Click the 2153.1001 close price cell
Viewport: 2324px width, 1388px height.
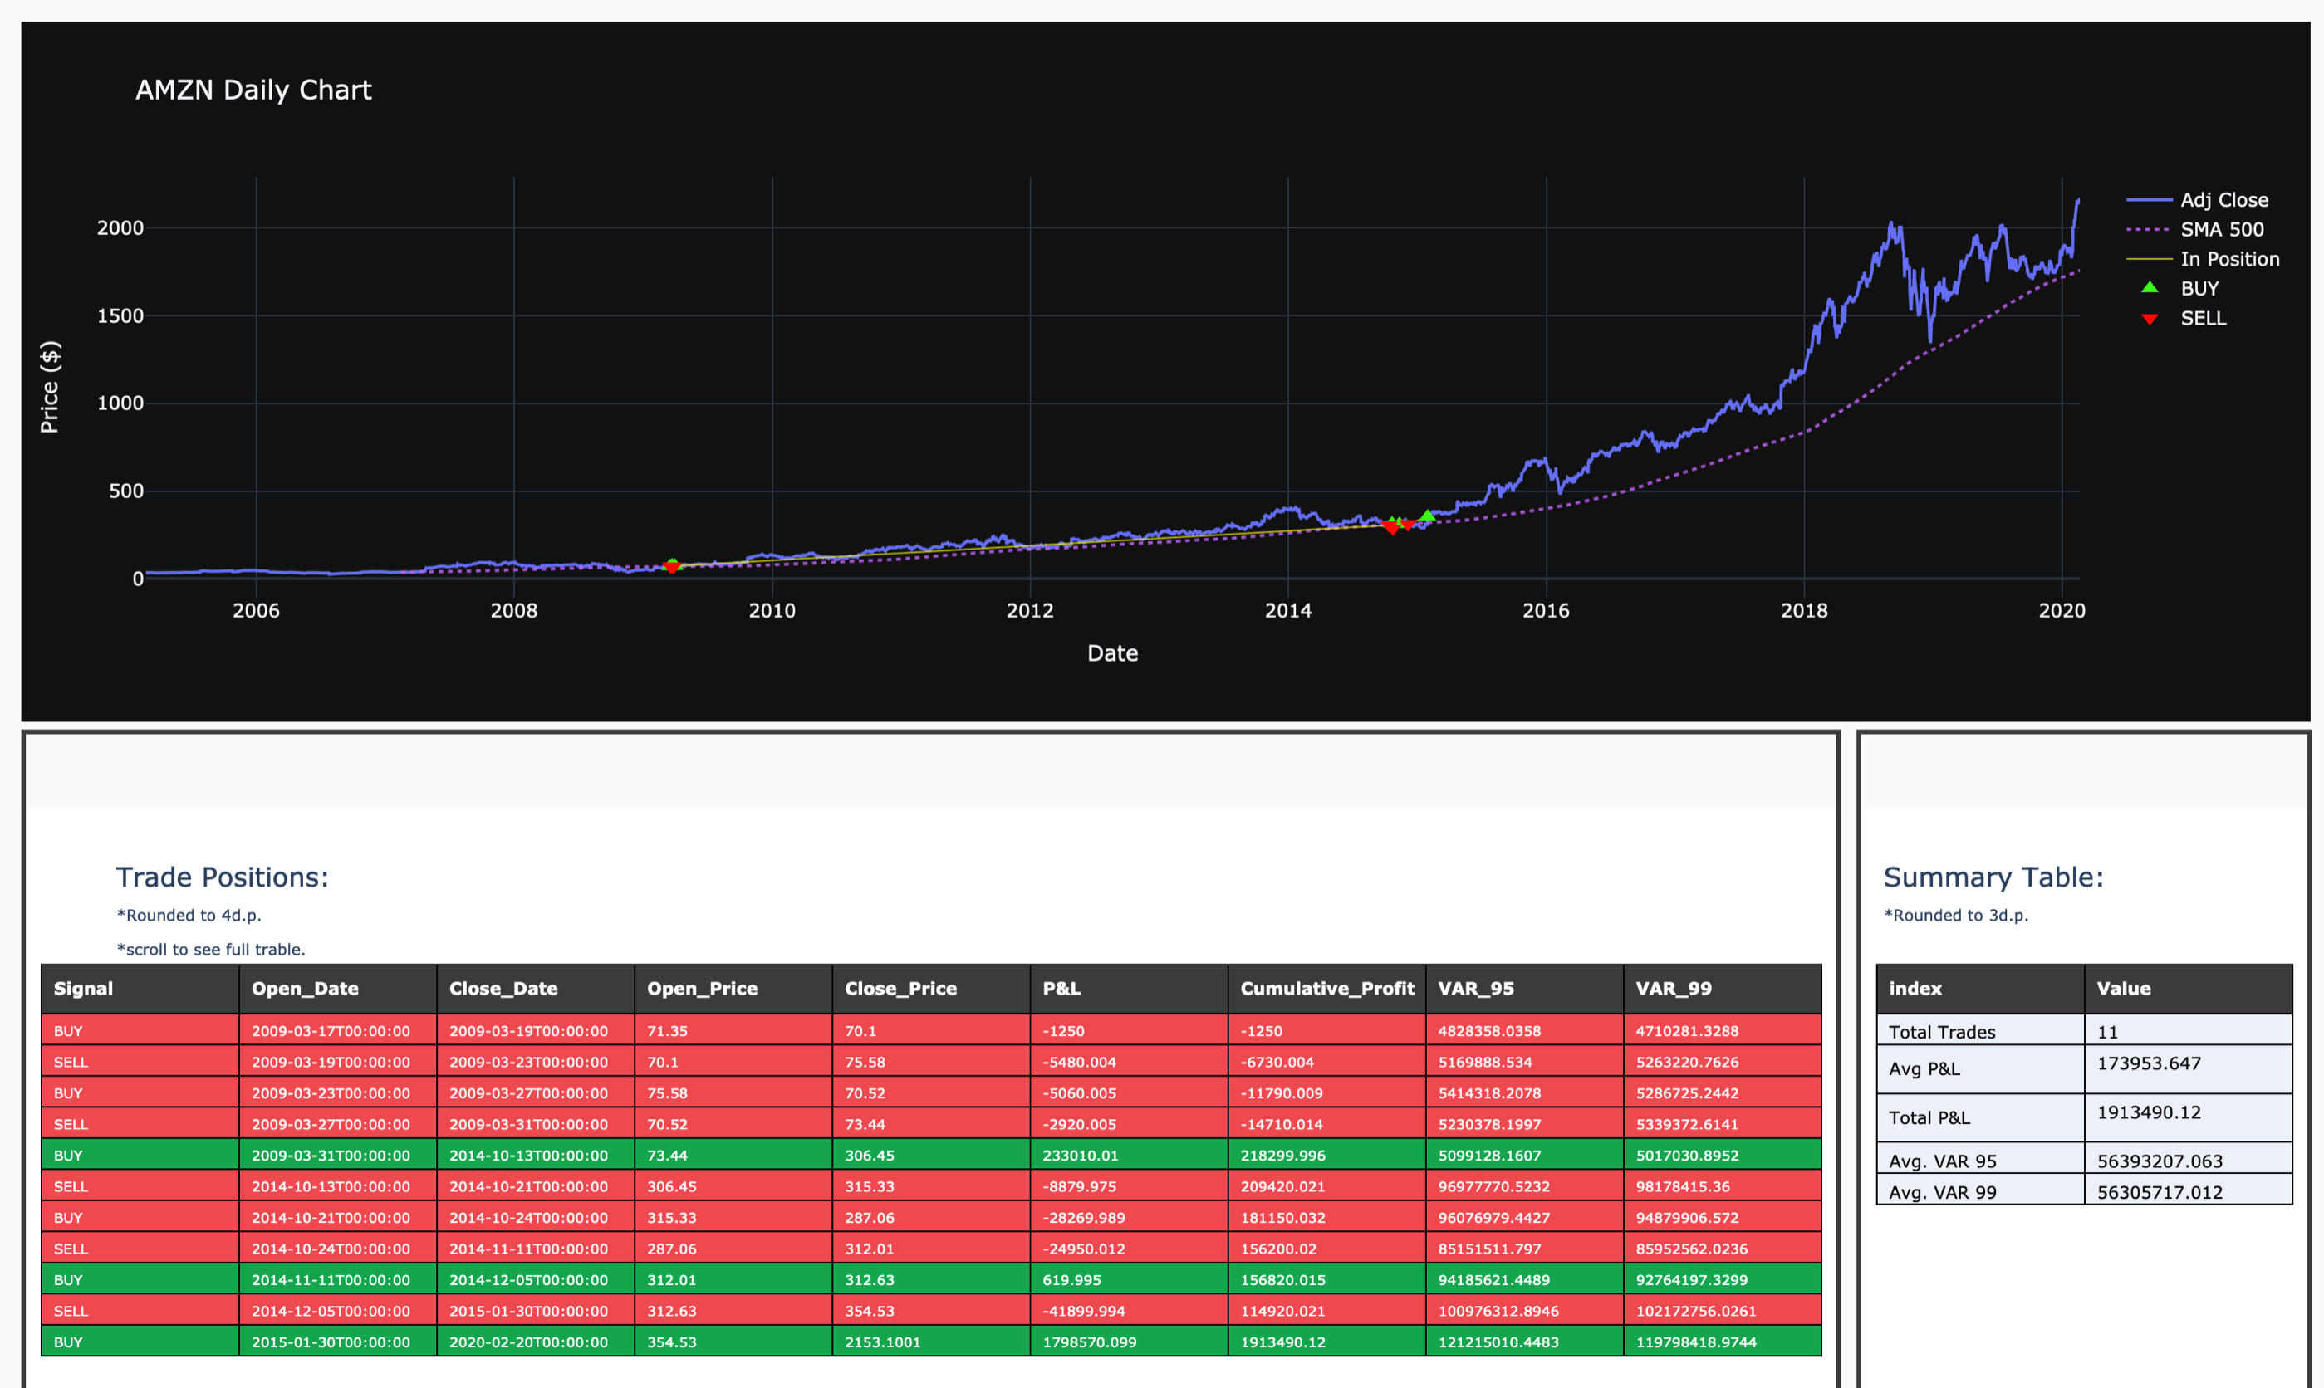pos(881,1342)
